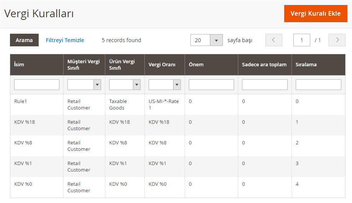
Task: Focus the Önem filter input
Action: [211, 85]
